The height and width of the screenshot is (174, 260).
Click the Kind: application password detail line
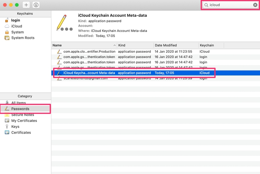(100, 21)
